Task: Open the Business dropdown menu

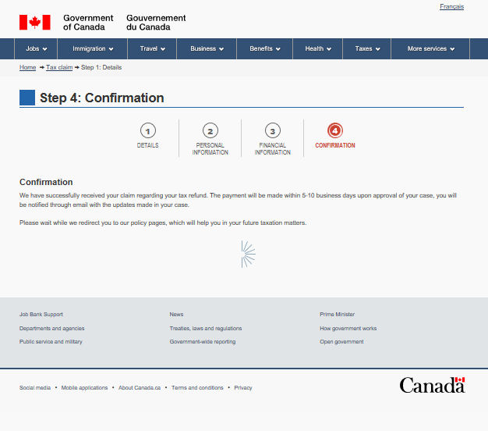Action: pyautogui.click(x=207, y=48)
